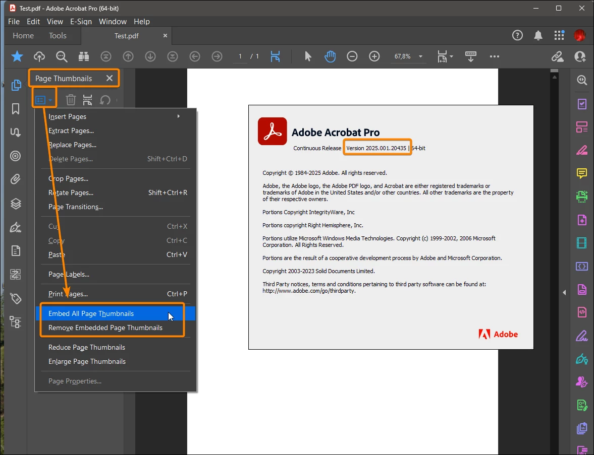This screenshot has height=455, width=594.
Task: Collapse the right tools pane arrow
Action: [x=564, y=292]
